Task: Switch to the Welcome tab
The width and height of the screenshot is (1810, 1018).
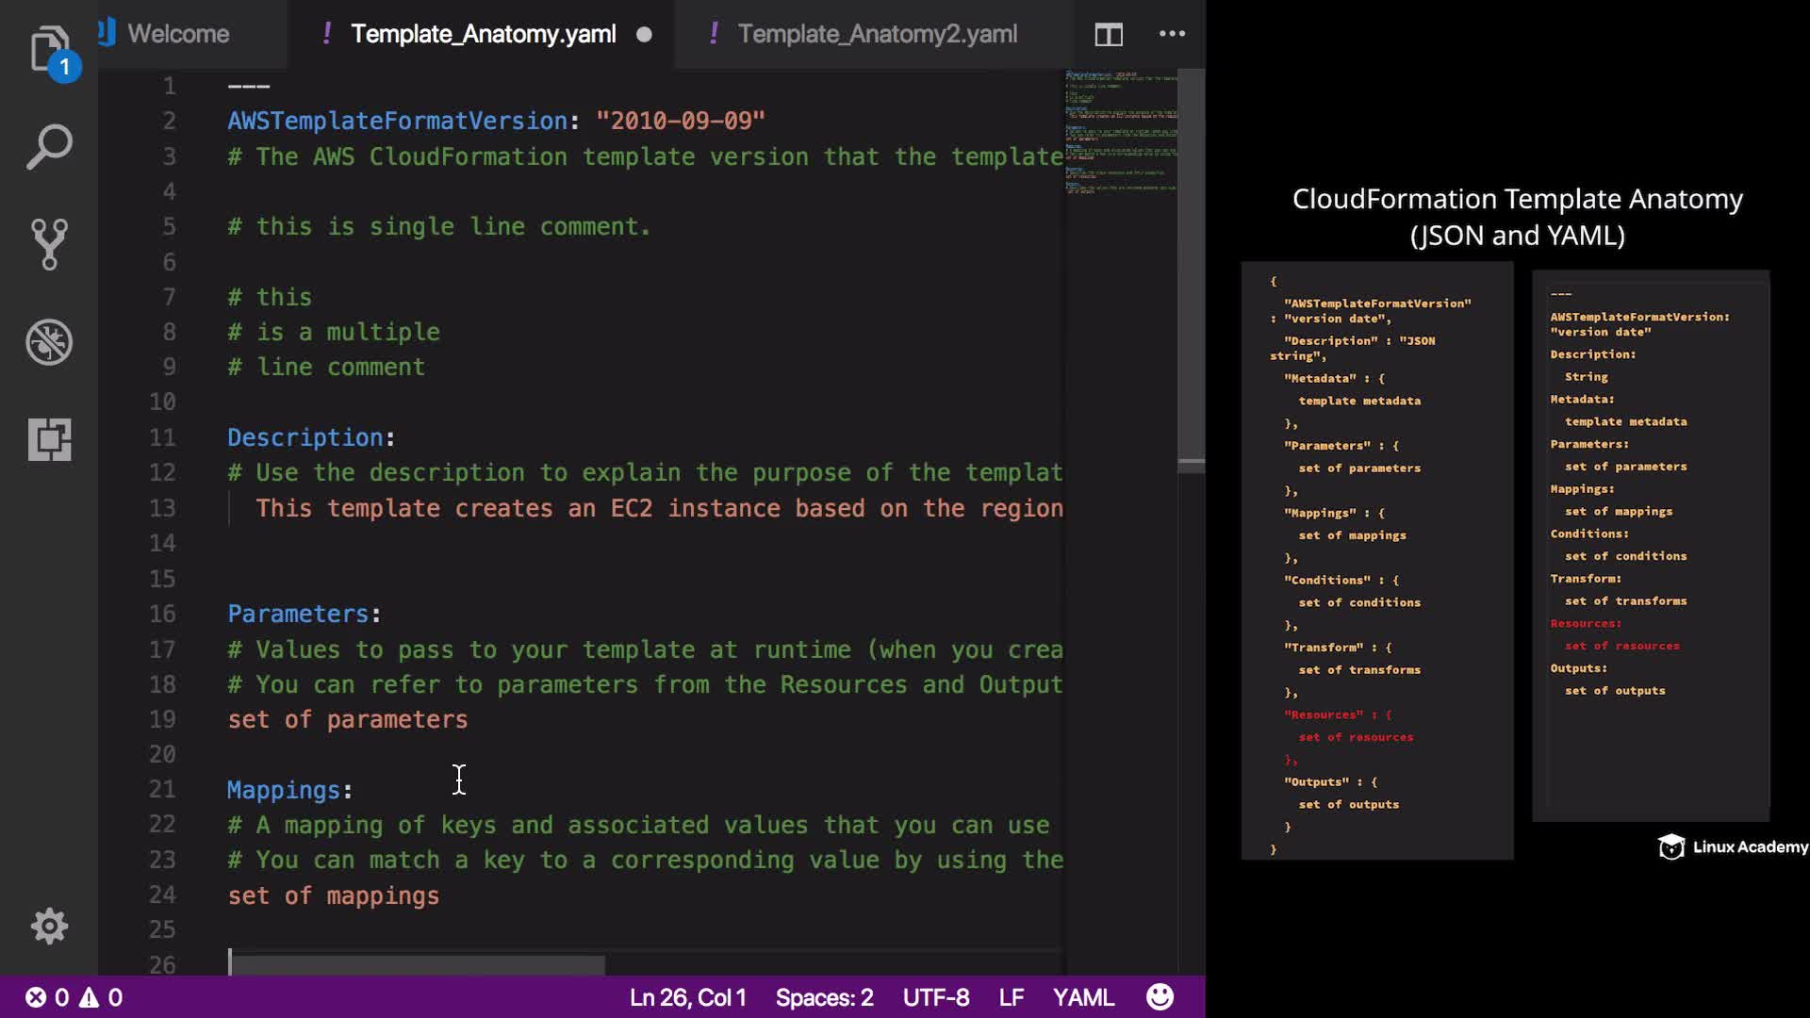Action: [x=178, y=34]
